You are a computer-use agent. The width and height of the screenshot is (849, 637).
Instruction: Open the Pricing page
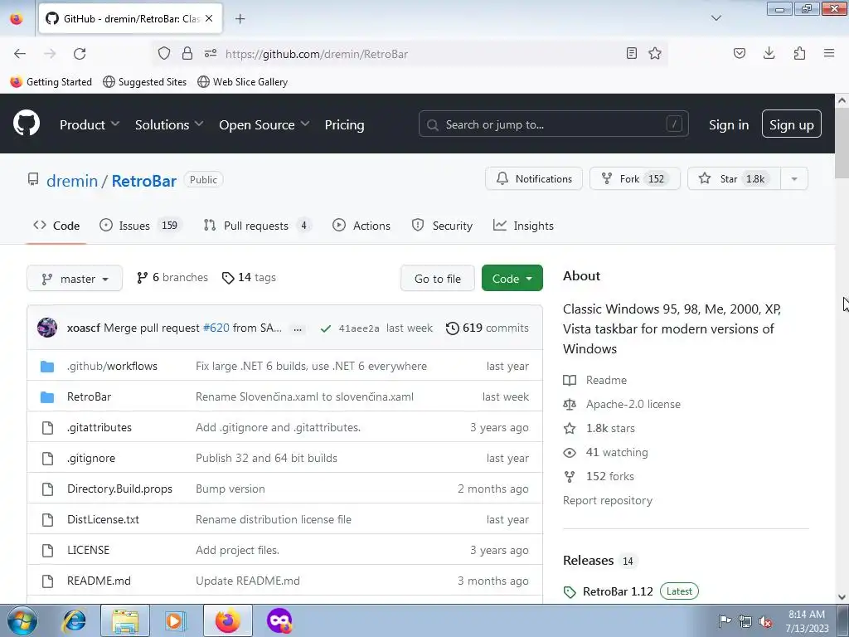344,124
